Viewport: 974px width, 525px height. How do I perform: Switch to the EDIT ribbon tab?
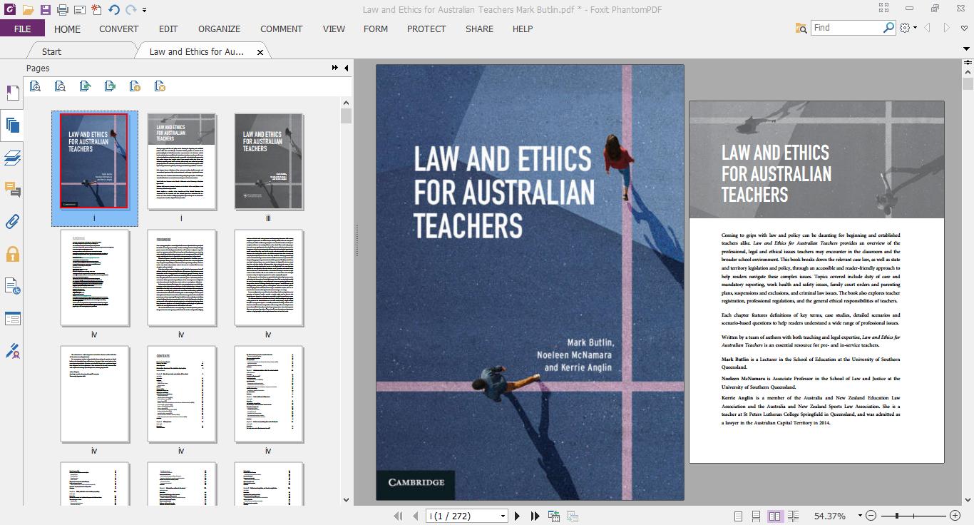coord(168,29)
